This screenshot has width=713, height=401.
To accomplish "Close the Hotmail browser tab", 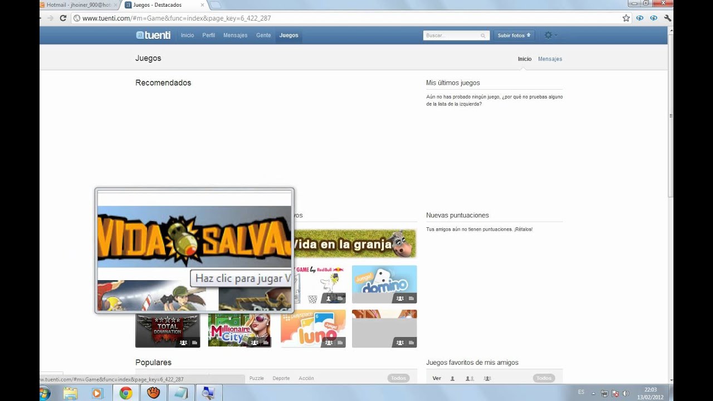I will click(115, 5).
